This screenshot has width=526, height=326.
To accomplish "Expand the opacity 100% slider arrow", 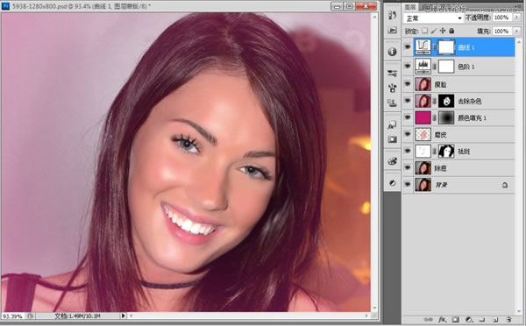I will click(516, 18).
